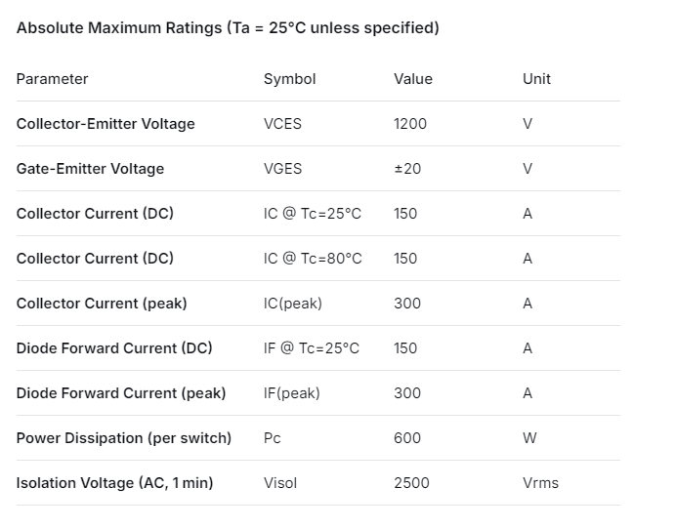
Task: Click the Unit column header
Action: tap(536, 79)
